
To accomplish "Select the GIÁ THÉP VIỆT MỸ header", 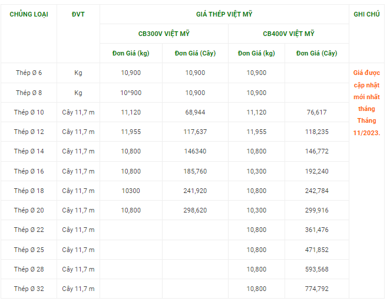I will 224,14.
